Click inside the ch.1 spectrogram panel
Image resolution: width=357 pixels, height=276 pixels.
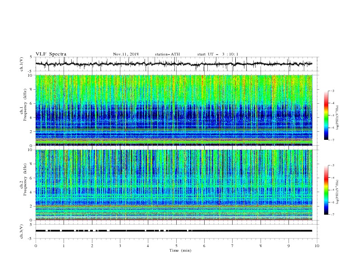click(x=174, y=110)
